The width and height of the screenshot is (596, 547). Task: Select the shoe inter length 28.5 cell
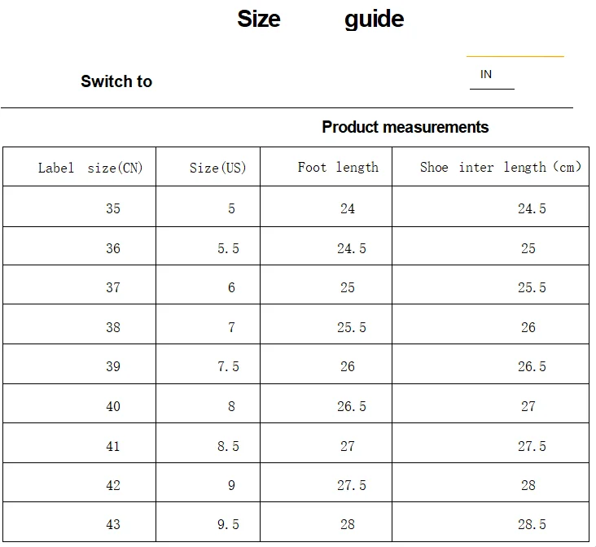pos(490,522)
